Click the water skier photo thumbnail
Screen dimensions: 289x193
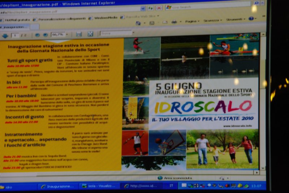pos(142,48)
